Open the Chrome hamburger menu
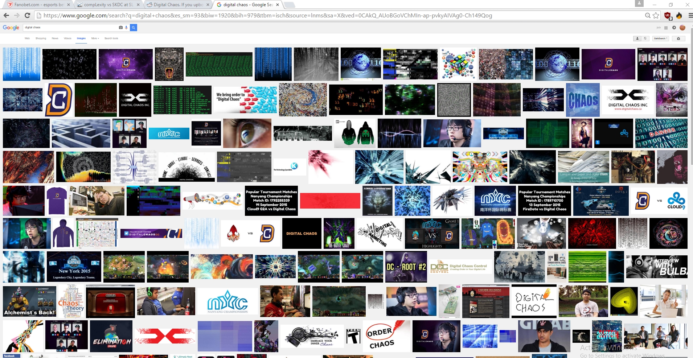This screenshot has height=358, width=693. [690, 15]
